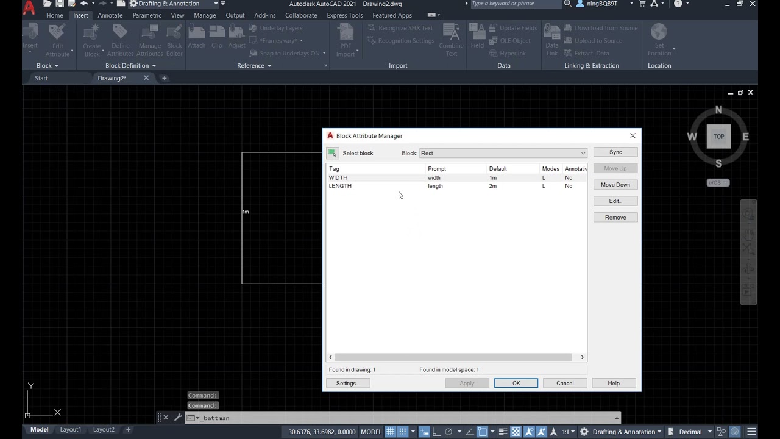Click the OLE Object ribbon item
Image resolution: width=780 pixels, height=439 pixels.
coord(509,41)
